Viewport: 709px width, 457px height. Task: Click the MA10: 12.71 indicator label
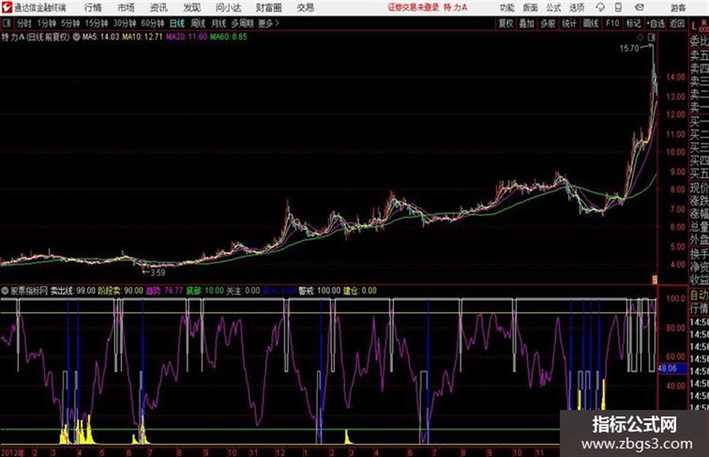coord(142,37)
